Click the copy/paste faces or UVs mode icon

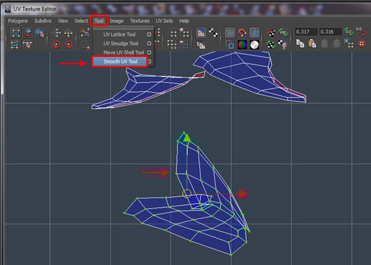(349, 44)
